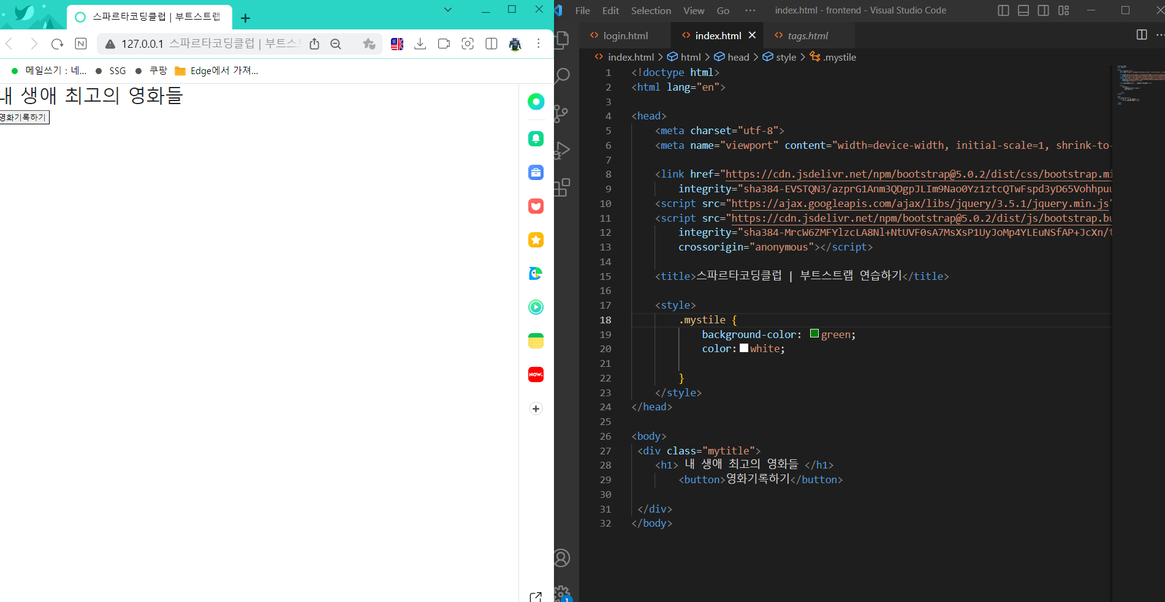
Task: Open a new browser tab
Action: tap(246, 18)
